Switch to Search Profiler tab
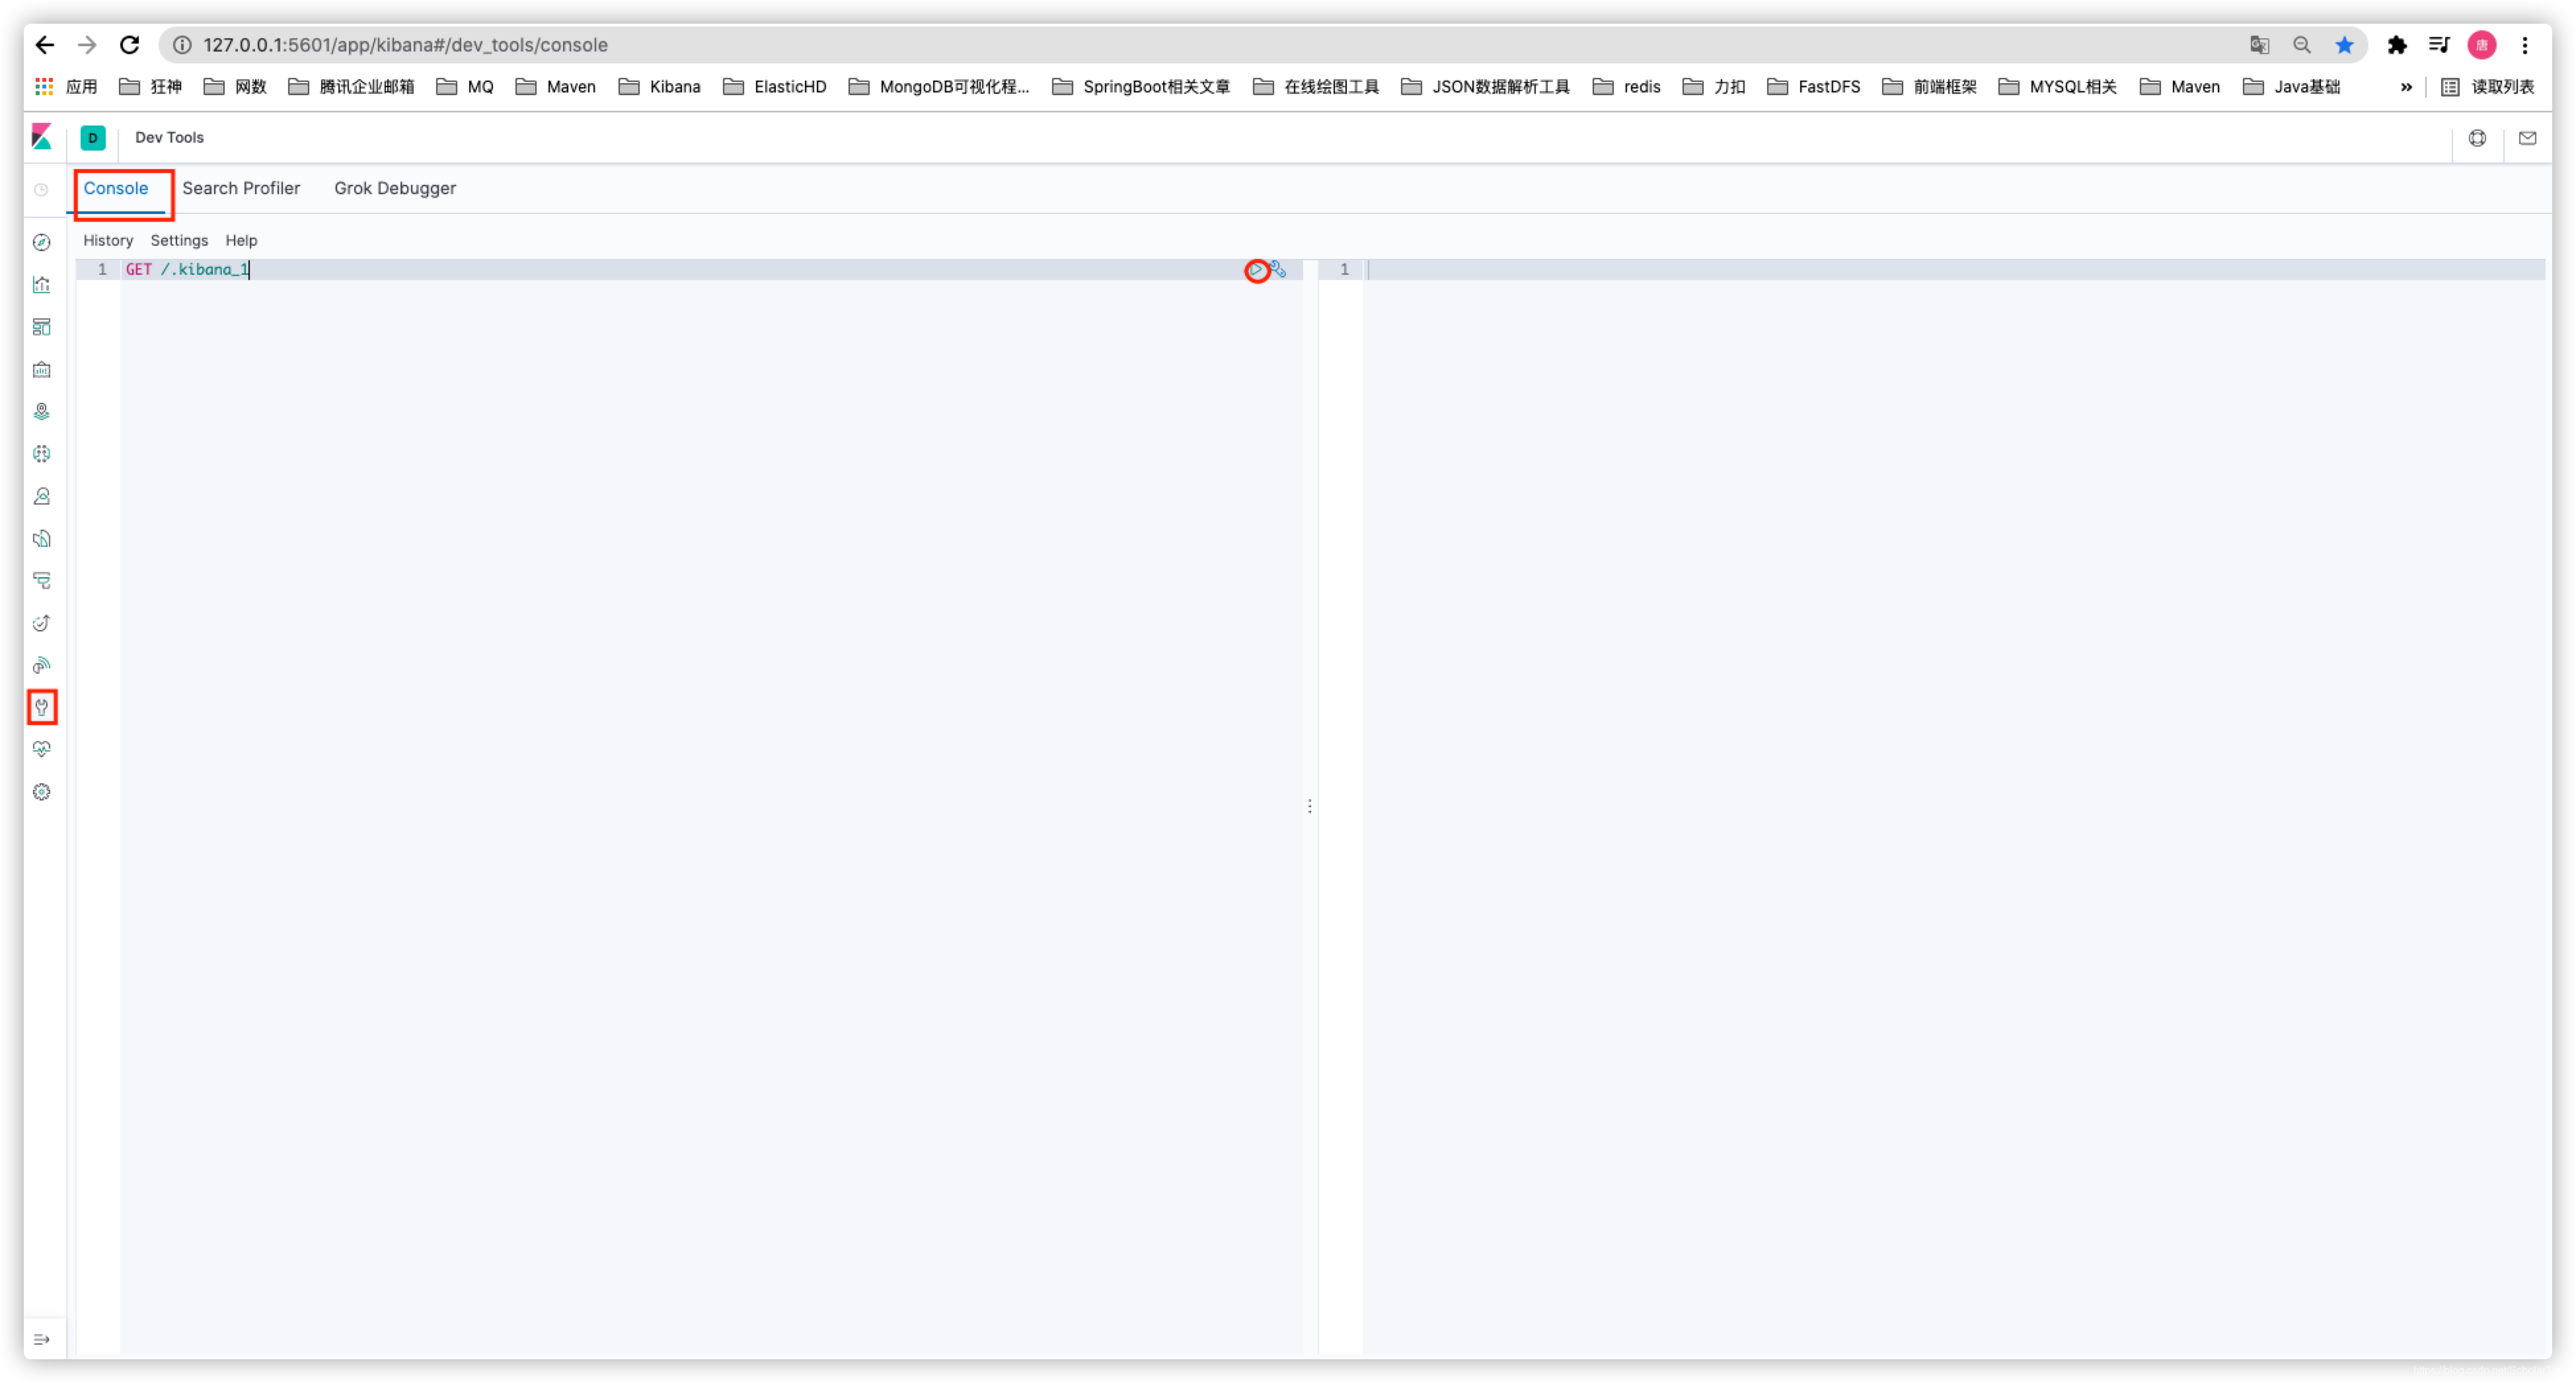Image resolution: width=2576 pixels, height=1383 pixels. tap(241, 188)
